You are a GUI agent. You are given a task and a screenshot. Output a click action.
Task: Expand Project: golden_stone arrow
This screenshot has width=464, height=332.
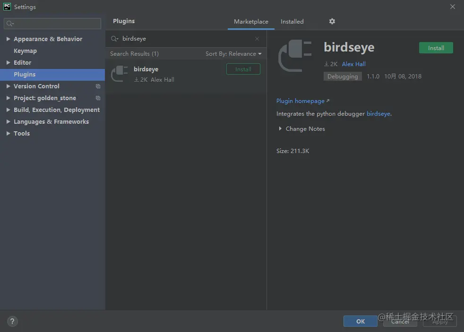pos(9,98)
